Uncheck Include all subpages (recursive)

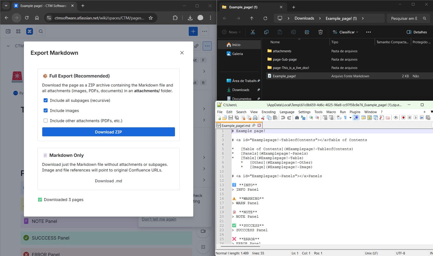[46, 100]
